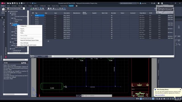Click the Filter funnel icon in Data Manager toolbar
Image resolution: width=182 pixels, height=102 pixels.
(38, 8)
